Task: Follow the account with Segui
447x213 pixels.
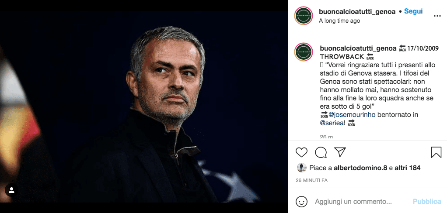Action: (413, 11)
